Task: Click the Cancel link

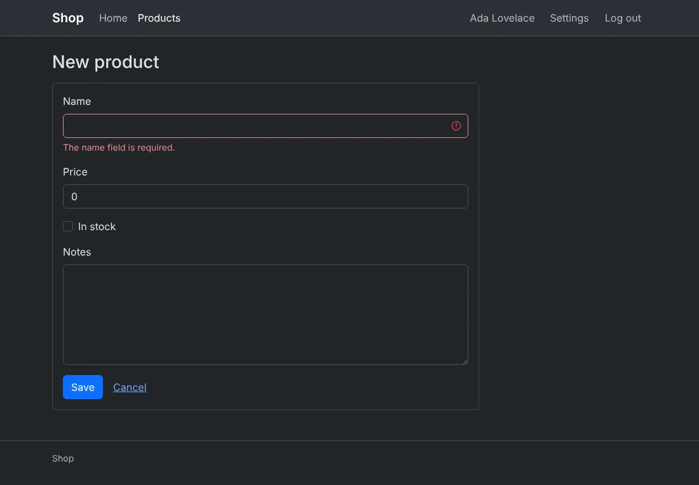Action: pyautogui.click(x=130, y=387)
